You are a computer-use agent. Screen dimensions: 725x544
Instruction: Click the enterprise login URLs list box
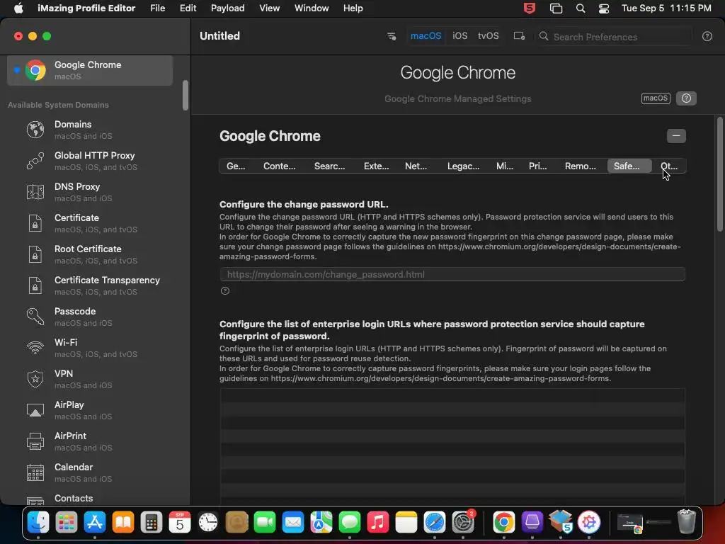tap(452, 446)
